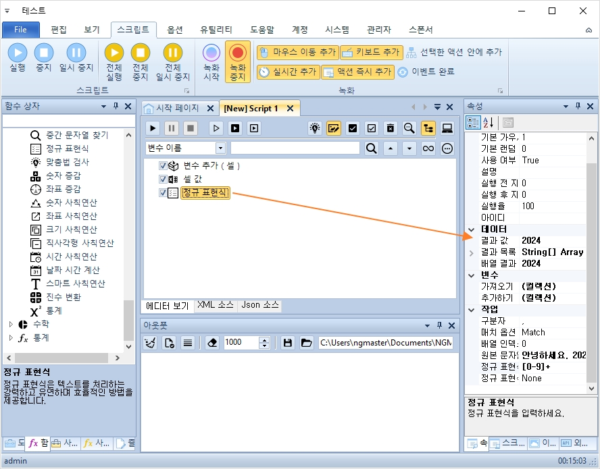Increase the 1000 stepper value

tap(264, 339)
